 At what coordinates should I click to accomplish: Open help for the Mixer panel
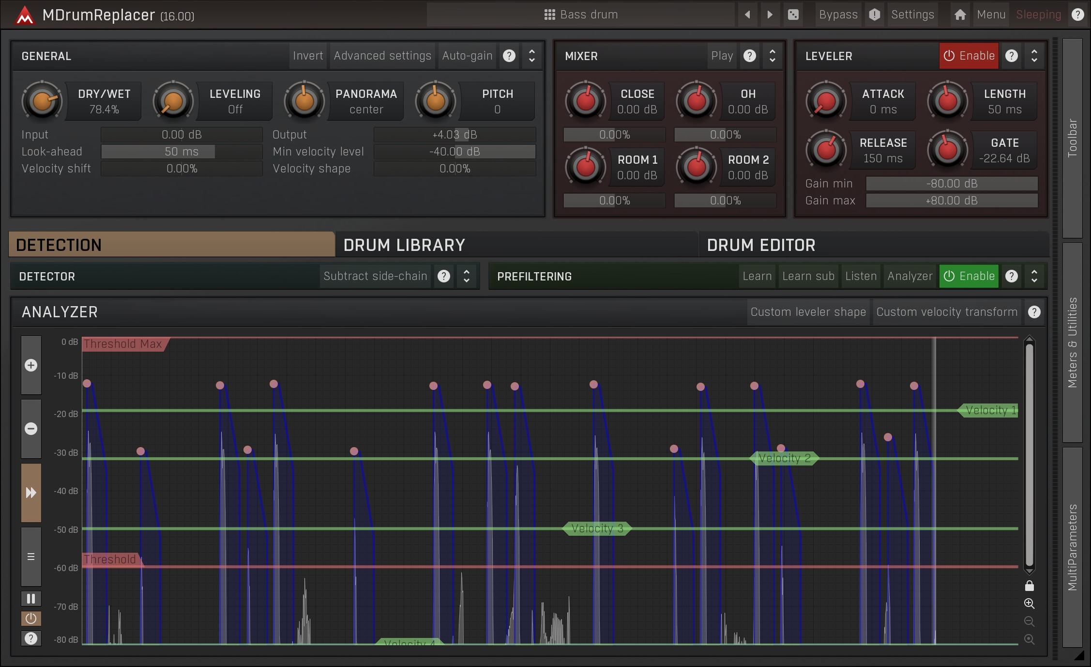pos(749,56)
